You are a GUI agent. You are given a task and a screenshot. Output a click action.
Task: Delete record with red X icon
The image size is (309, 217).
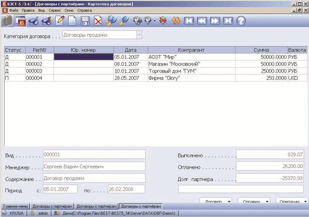click(98, 21)
